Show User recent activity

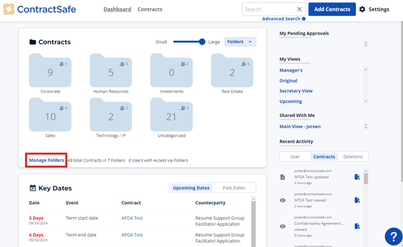(295, 157)
